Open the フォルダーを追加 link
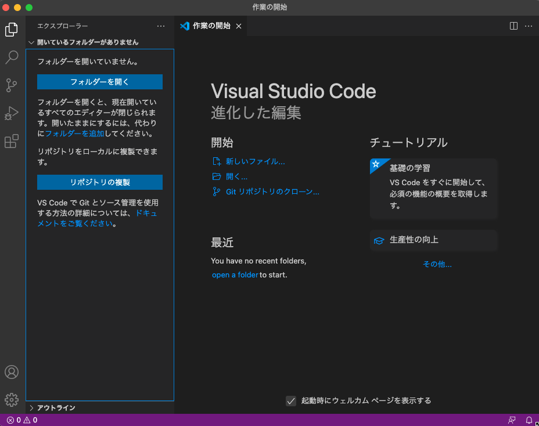 coord(74,133)
